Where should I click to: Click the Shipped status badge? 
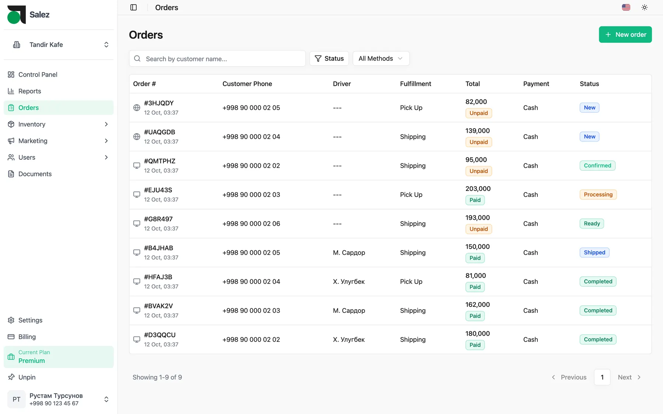[594, 252]
